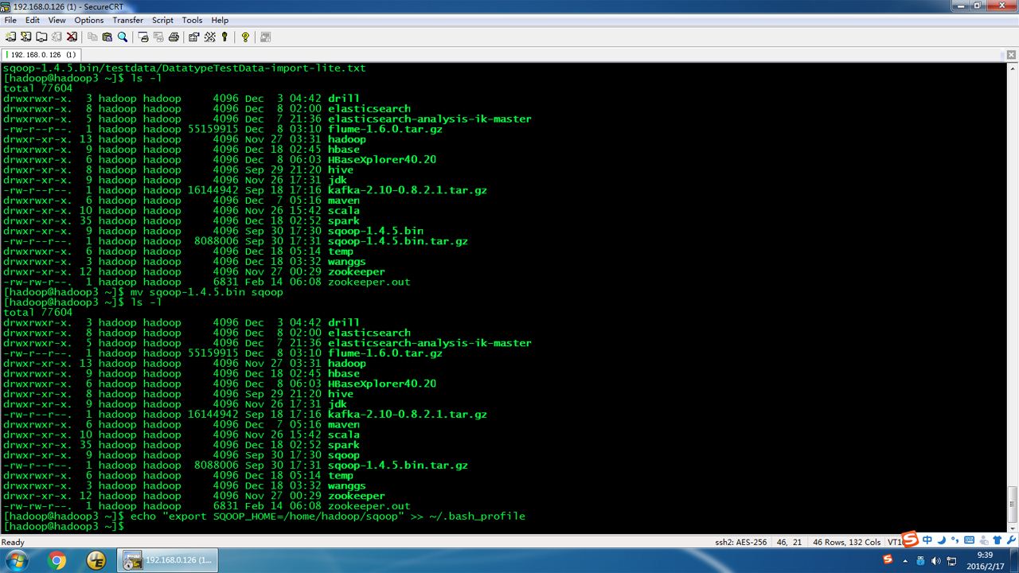Click "46 Rows, 132 Cols" status entry
1019x573 pixels.
point(846,542)
